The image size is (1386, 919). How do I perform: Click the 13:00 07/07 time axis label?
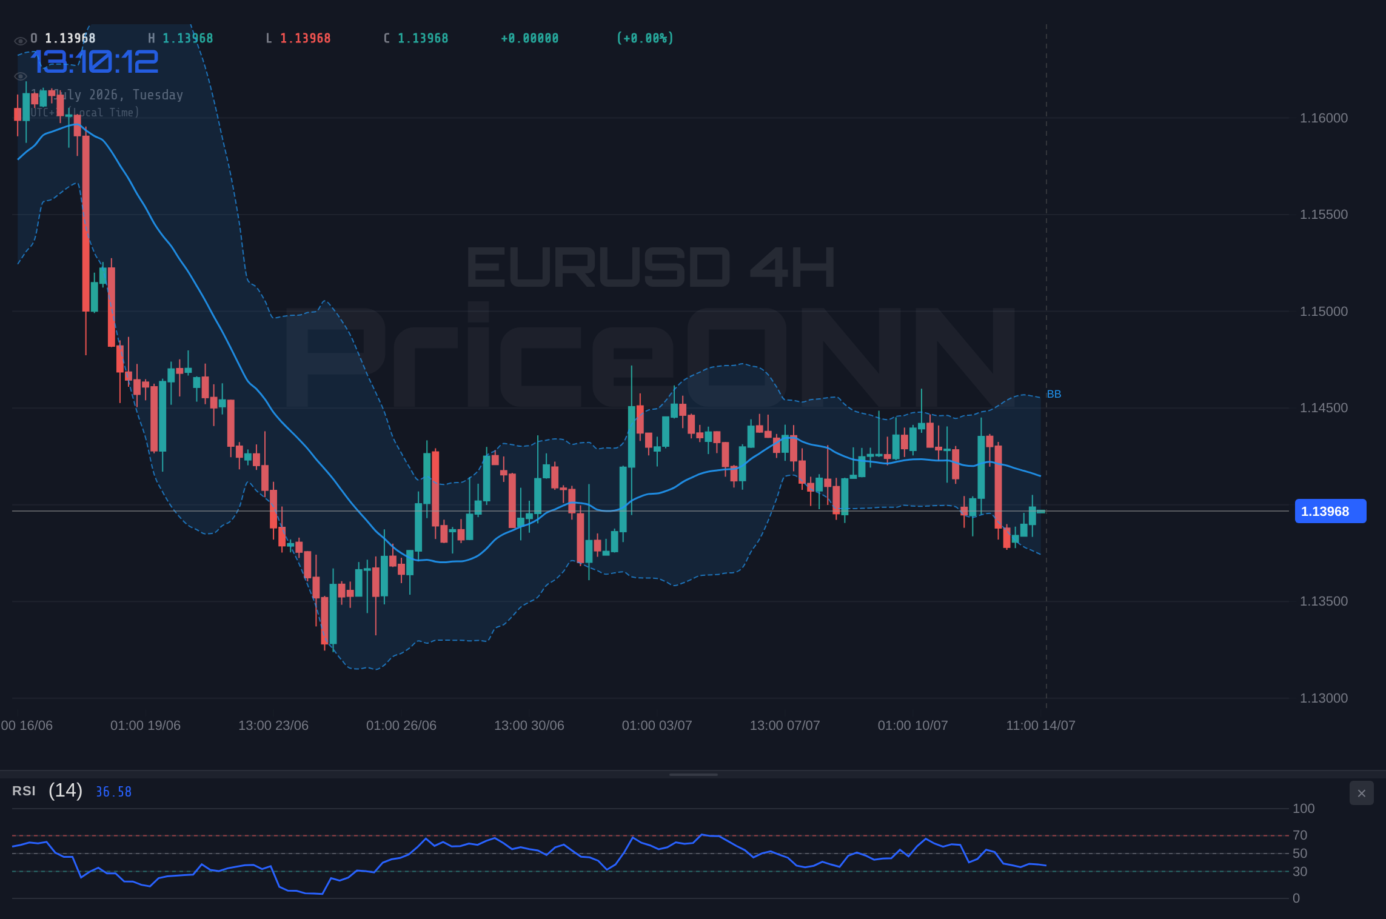pos(785,726)
